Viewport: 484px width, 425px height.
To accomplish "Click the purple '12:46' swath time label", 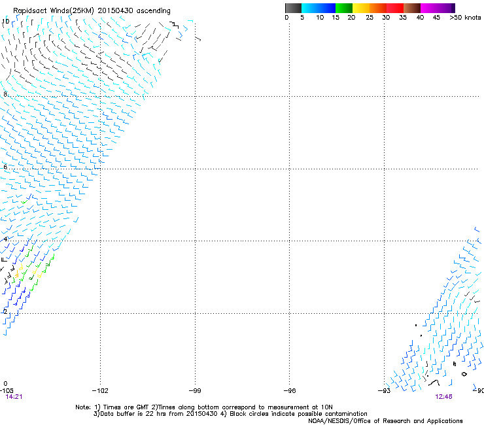I will coord(444,397).
